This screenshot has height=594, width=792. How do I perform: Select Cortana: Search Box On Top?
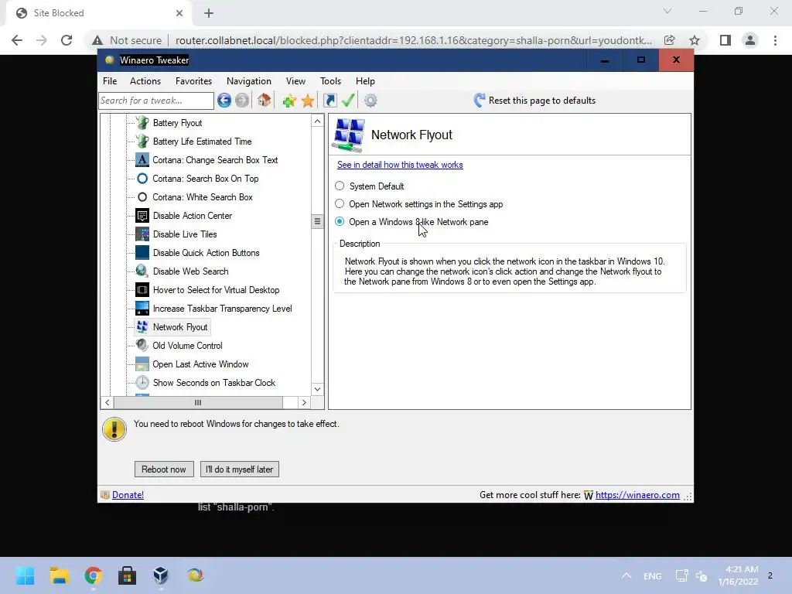[206, 179]
